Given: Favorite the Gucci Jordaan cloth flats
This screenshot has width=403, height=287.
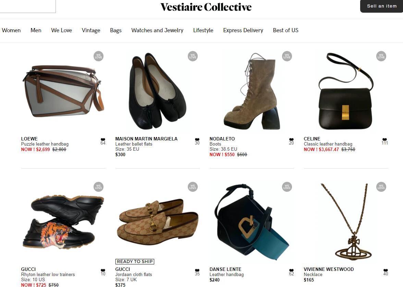Looking at the screenshot, I should click(x=197, y=270).
